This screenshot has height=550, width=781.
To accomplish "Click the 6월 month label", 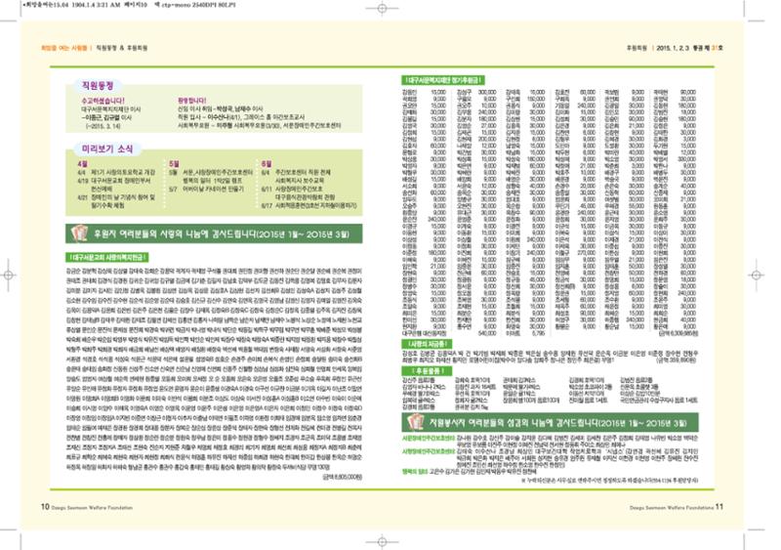I will click(x=267, y=163).
